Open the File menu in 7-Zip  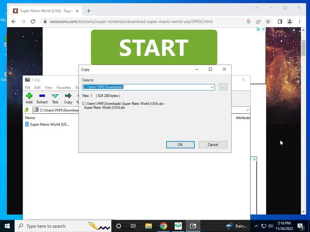(x=28, y=87)
